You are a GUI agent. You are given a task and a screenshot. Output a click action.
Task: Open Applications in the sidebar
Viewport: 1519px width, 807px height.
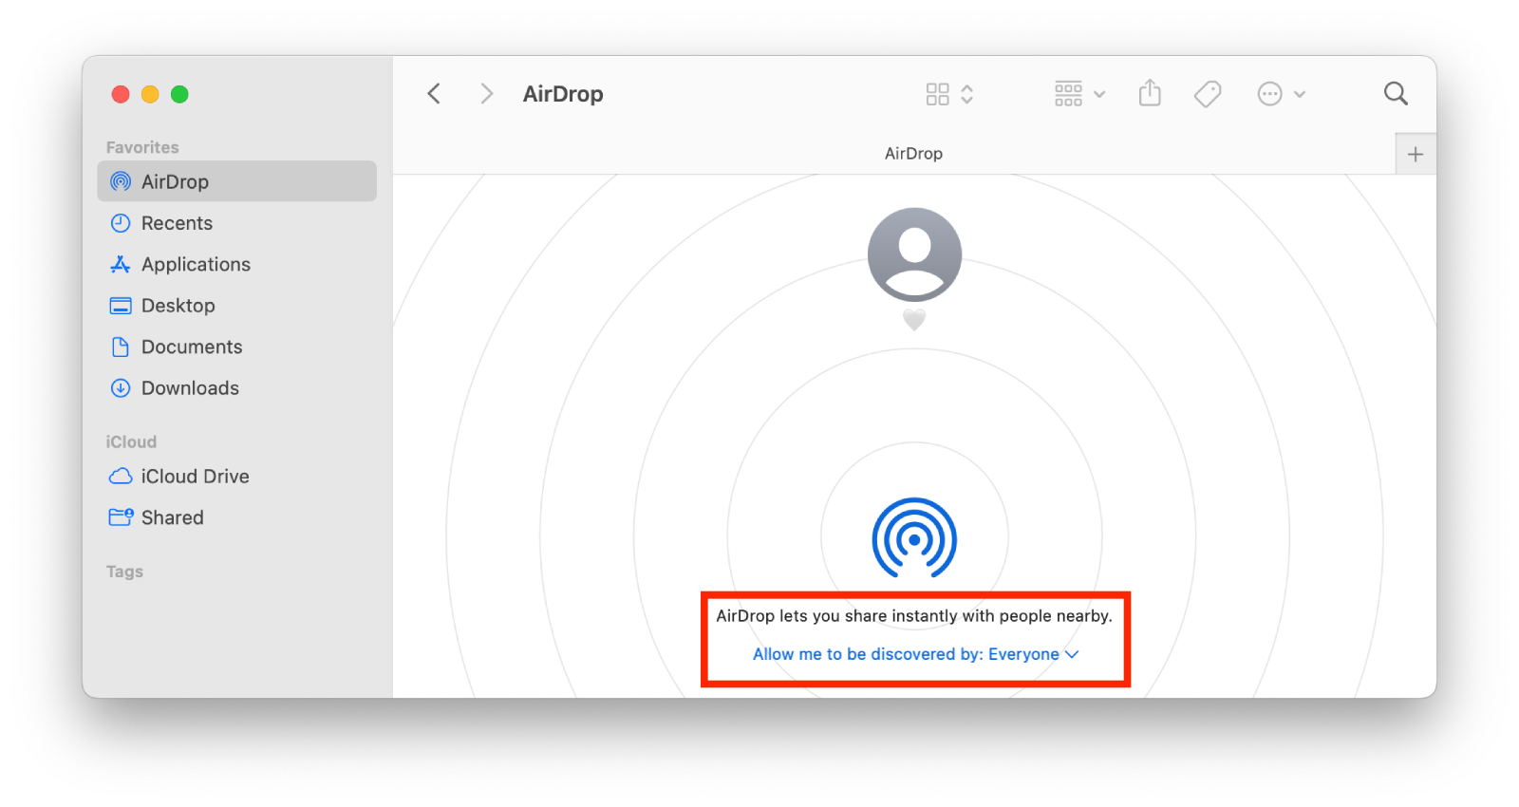(x=237, y=264)
